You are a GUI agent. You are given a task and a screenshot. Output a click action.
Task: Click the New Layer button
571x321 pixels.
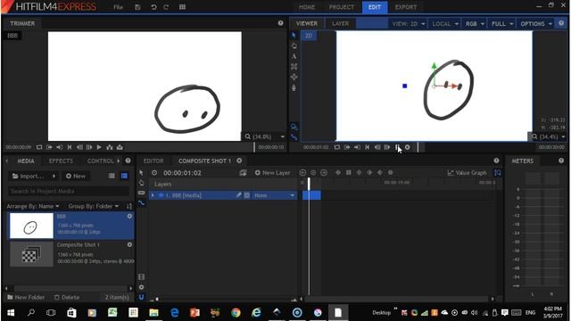click(272, 173)
